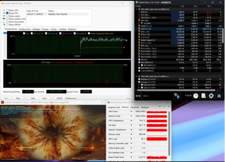The height and width of the screenshot is (162, 225).
Task: Uncheck Stress FPU checkbox
Action: [7, 13]
